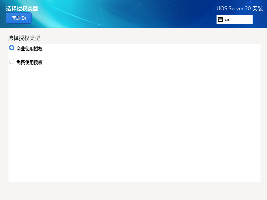Viewport: 267px width, 200px height.
Task: Select the 商业使用授权 radio button
Action: (12, 48)
